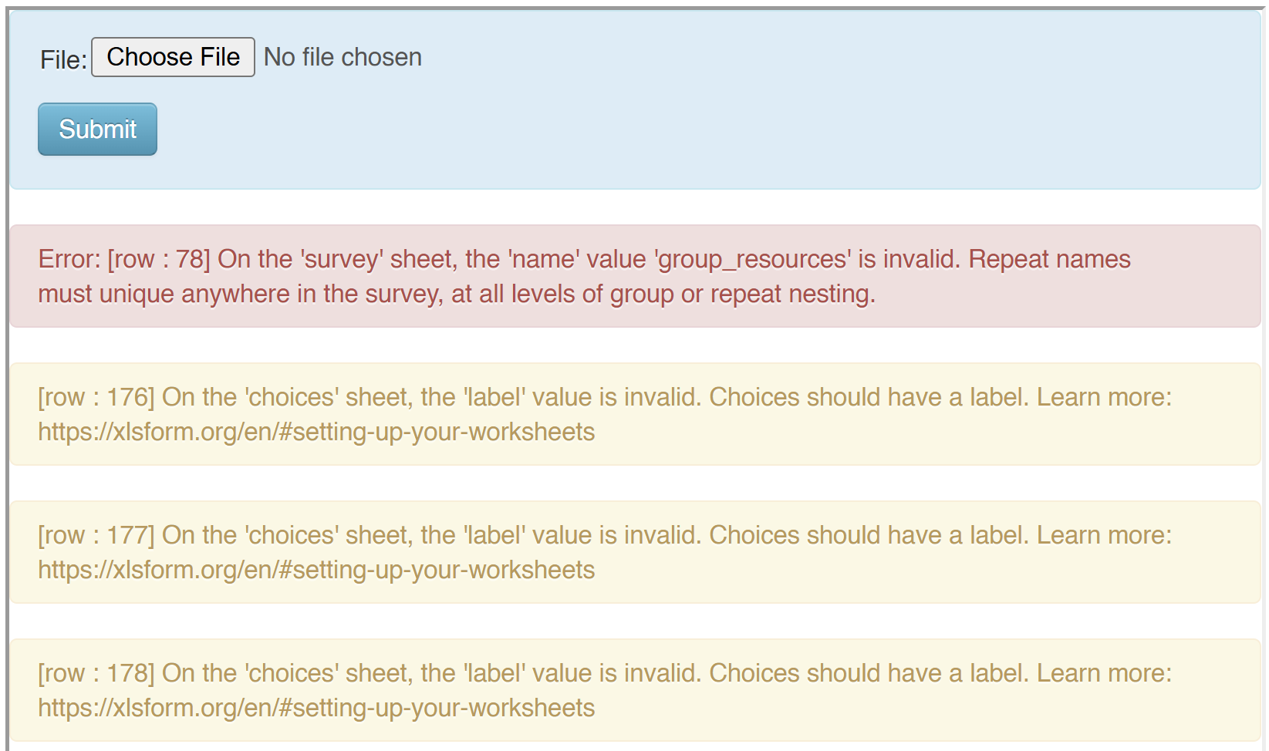Click 'Learn more:' in row 177 warning
1269x751 pixels.
(1104, 535)
